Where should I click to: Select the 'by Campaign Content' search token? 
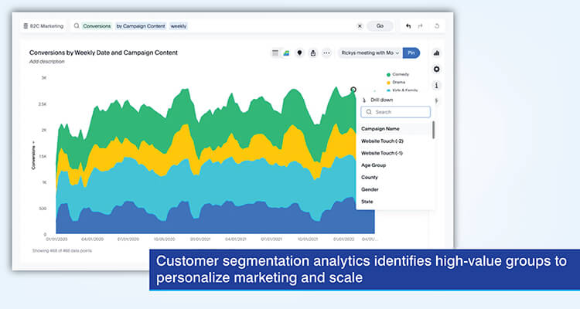point(141,25)
